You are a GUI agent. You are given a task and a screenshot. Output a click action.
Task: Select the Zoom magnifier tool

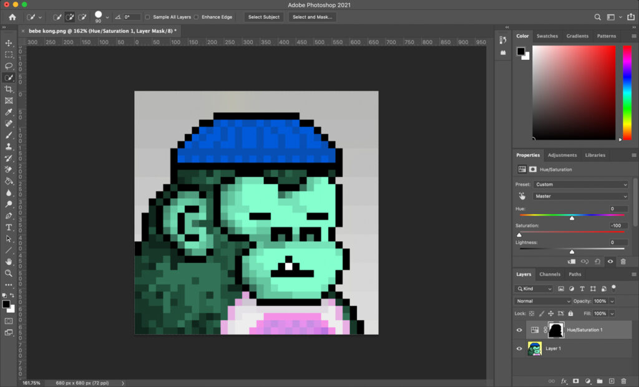click(9, 273)
